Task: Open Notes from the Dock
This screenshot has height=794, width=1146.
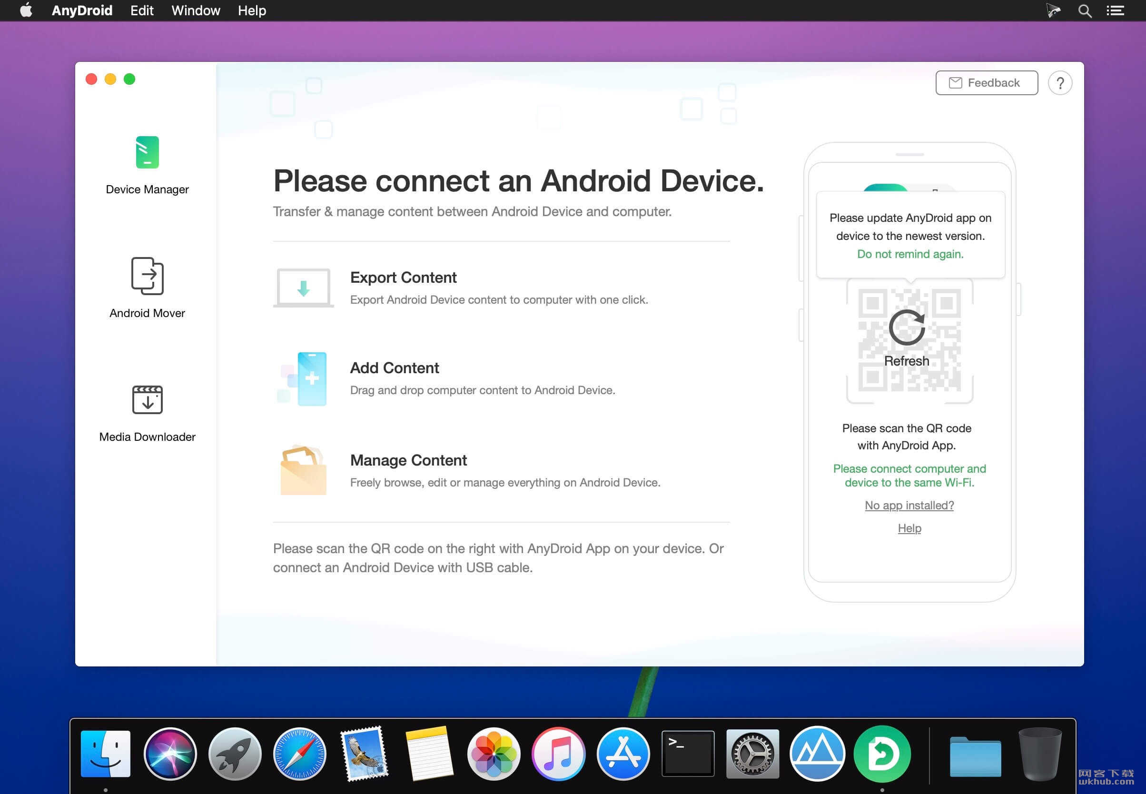Action: (x=429, y=753)
